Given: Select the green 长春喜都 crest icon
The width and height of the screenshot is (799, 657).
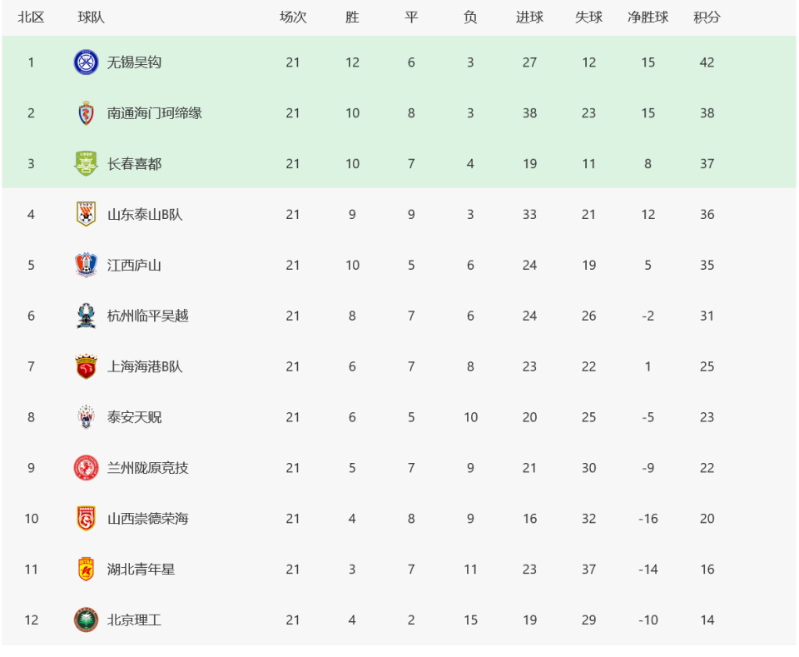Looking at the screenshot, I should click(86, 163).
